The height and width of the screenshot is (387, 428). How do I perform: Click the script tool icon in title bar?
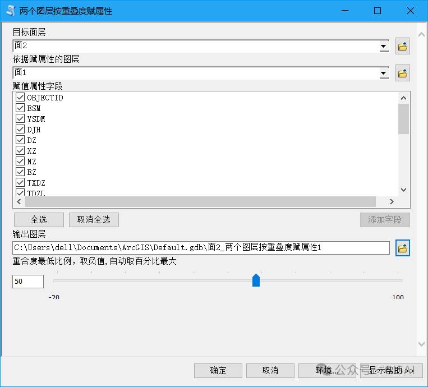point(11,11)
